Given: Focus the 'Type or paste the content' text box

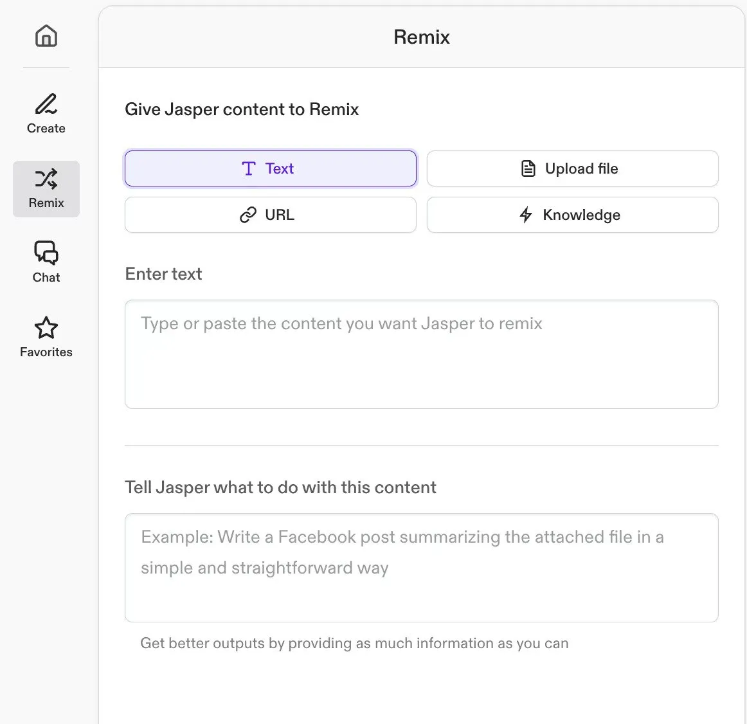Looking at the screenshot, I should [x=421, y=354].
